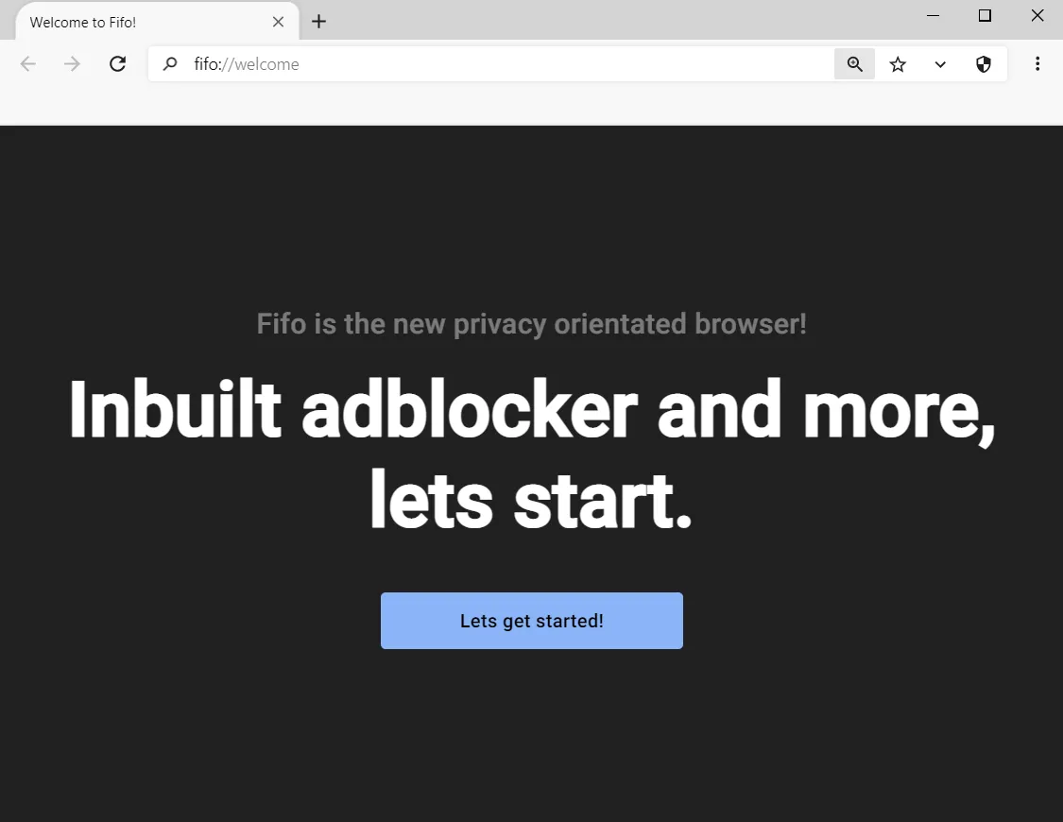Open a new tab with the plus icon
Screen dimensions: 1063x822
[x=318, y=21]
